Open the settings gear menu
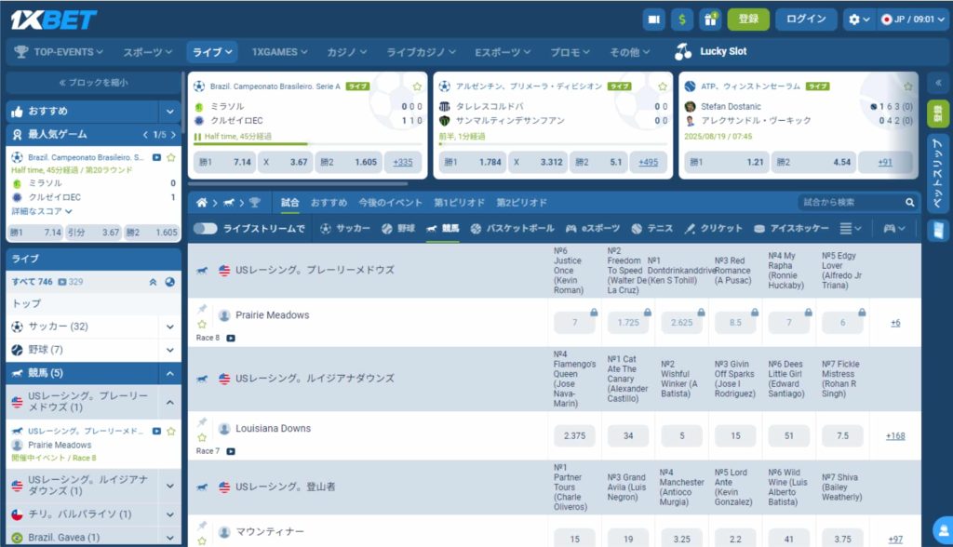The height and width of the screenshot is (547, 953). (859, 20)
